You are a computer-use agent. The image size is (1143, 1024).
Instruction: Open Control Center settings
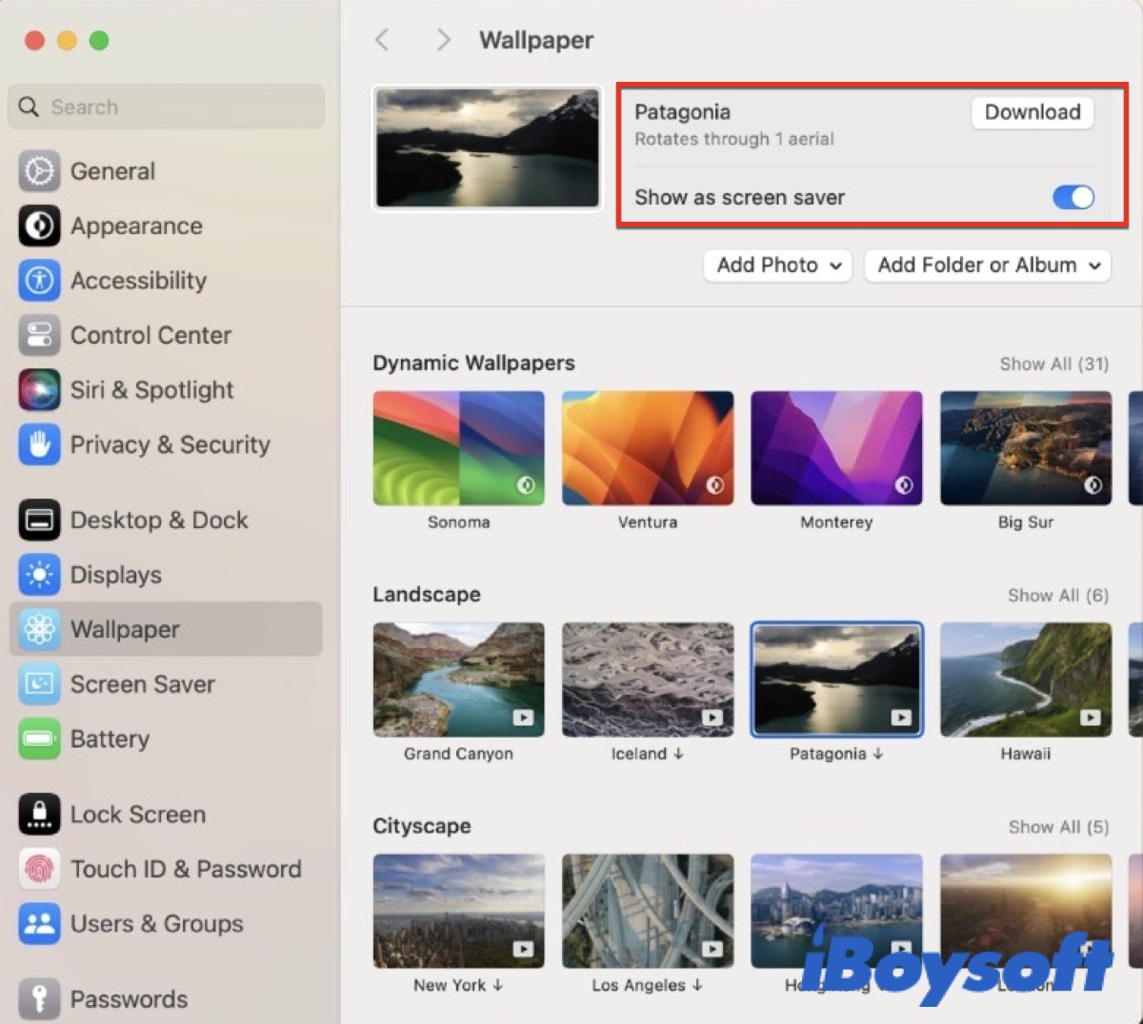point(150,335)
